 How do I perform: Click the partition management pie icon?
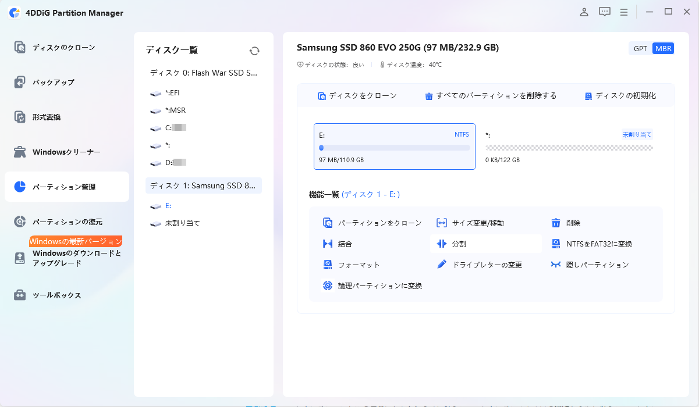20,187
